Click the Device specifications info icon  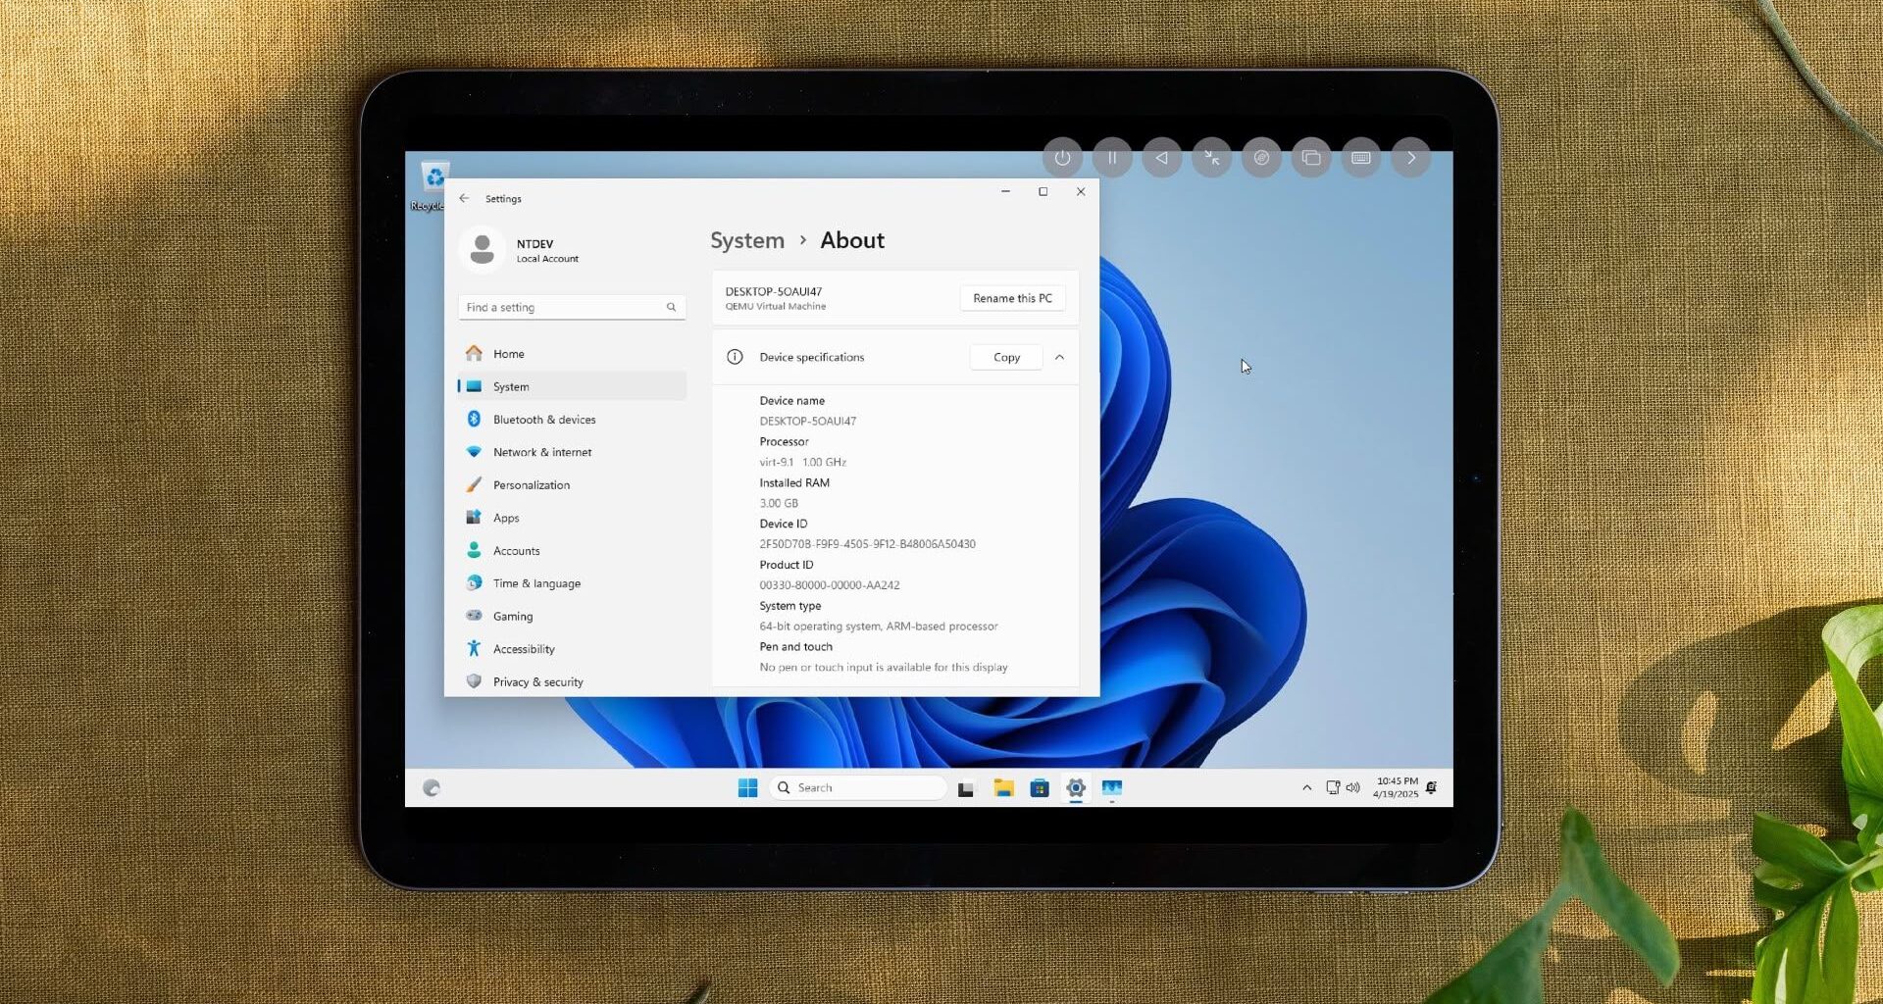coord(735,357)
